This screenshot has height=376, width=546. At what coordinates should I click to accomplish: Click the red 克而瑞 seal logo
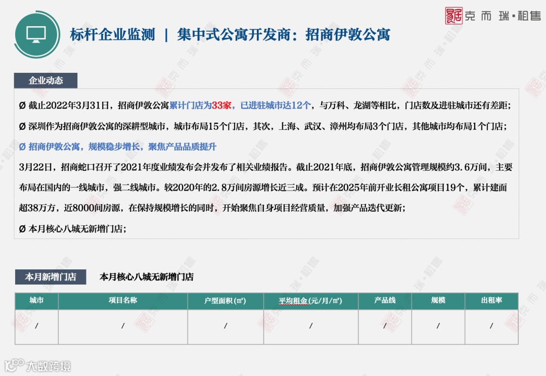coord(453,16)
